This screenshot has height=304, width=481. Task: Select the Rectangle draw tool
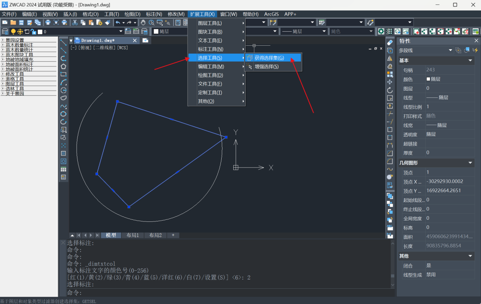click(63, 74)
